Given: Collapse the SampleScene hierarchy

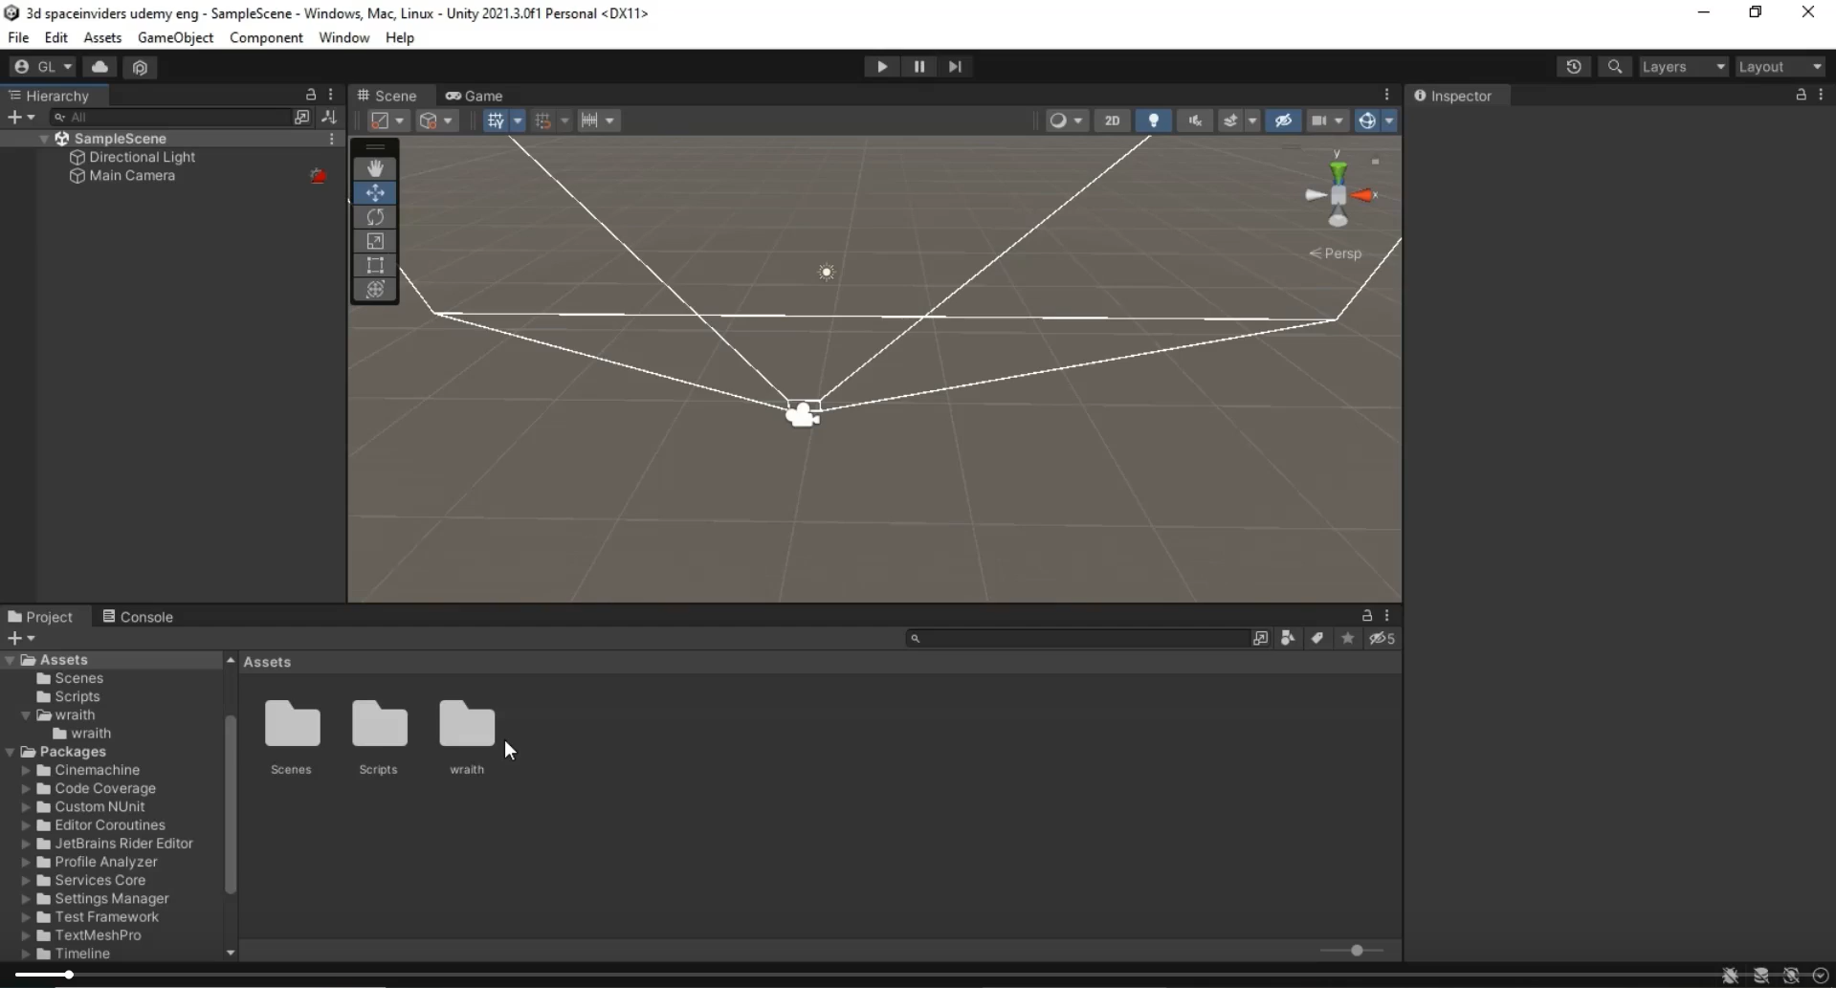Looking at the screenshot, I should click(x=44, y=139).
